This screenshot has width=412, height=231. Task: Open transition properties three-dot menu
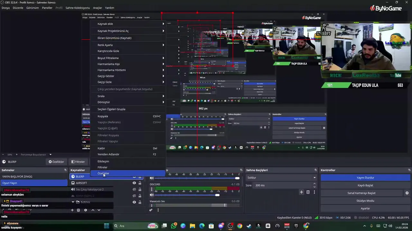tap(314, 192)
